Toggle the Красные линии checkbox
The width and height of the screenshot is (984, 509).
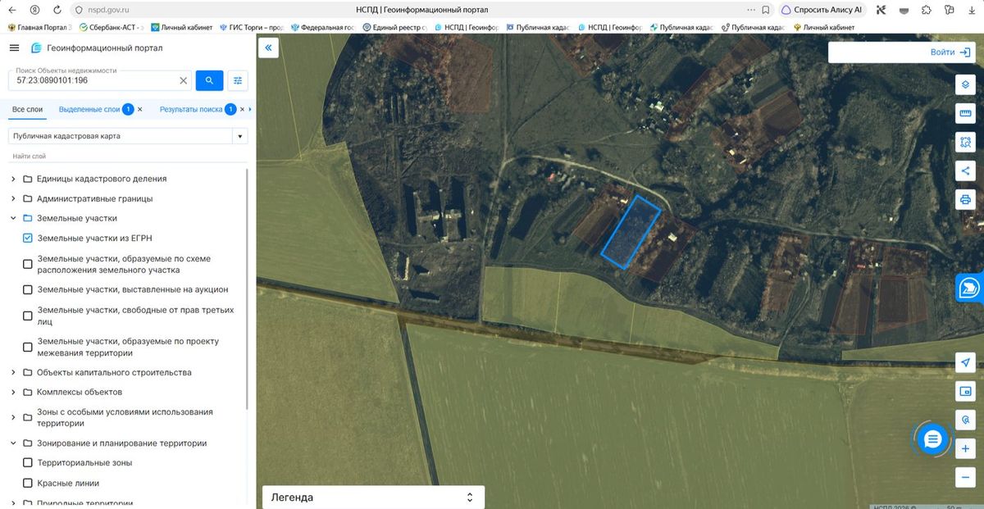coord(28,483)
